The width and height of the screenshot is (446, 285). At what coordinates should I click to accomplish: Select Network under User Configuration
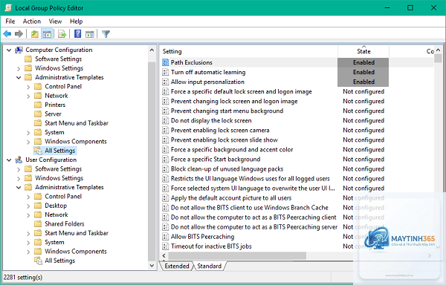[56, 215]
